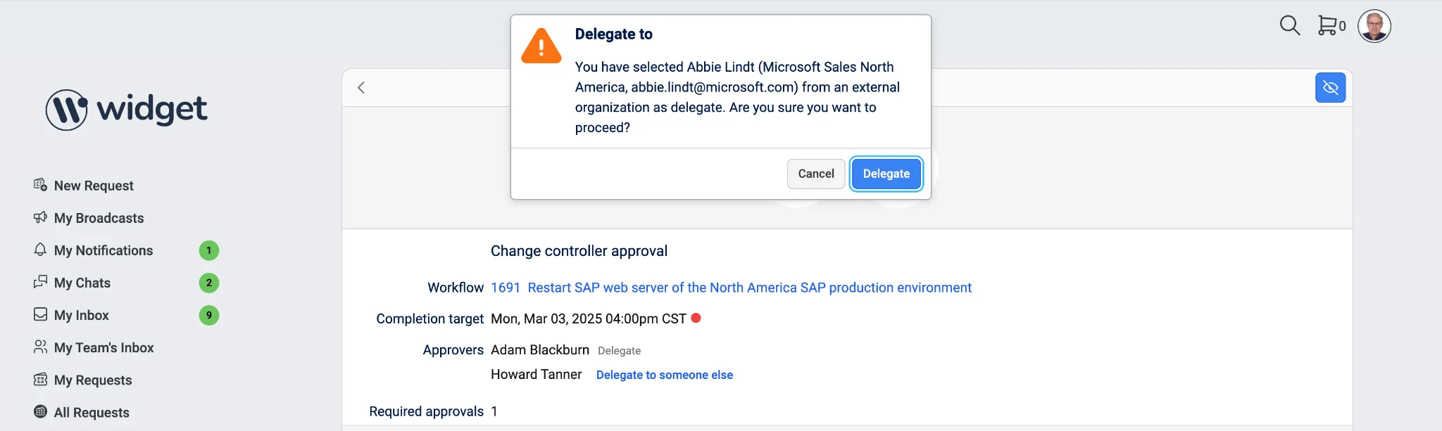Go back with the left chevron
The width and height of the screenshot is (1442, 431).
pos(361,88)
